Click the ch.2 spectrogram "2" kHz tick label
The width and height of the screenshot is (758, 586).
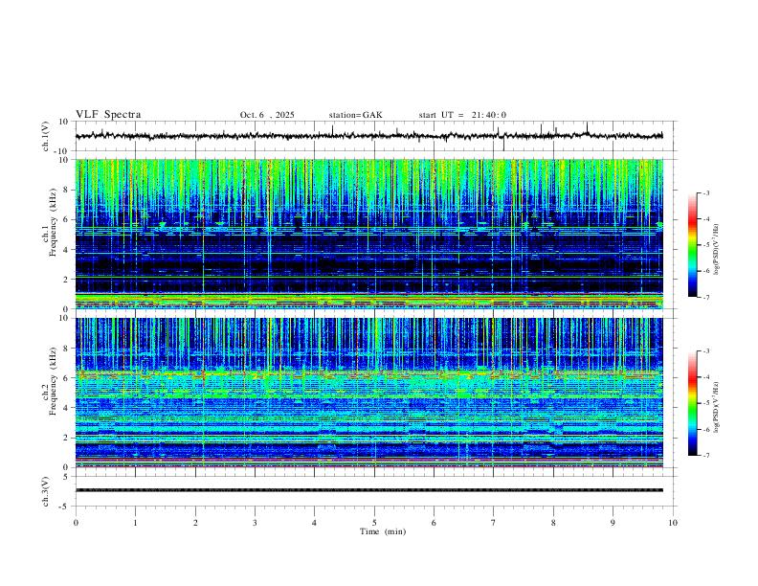(x=66, y=438)
